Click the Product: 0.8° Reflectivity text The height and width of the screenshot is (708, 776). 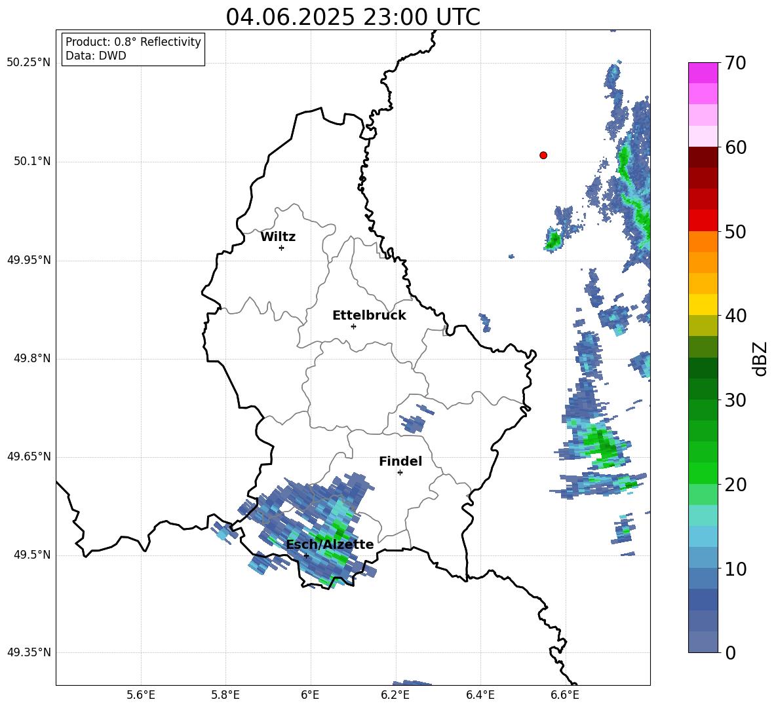(x=133, y=42)
